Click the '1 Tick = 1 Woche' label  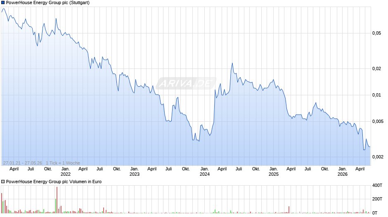coord(63,163)
